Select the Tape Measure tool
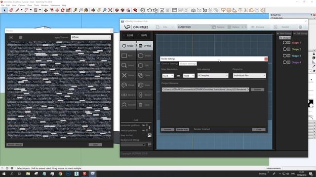The image size is (316, 177). point(75,10)
